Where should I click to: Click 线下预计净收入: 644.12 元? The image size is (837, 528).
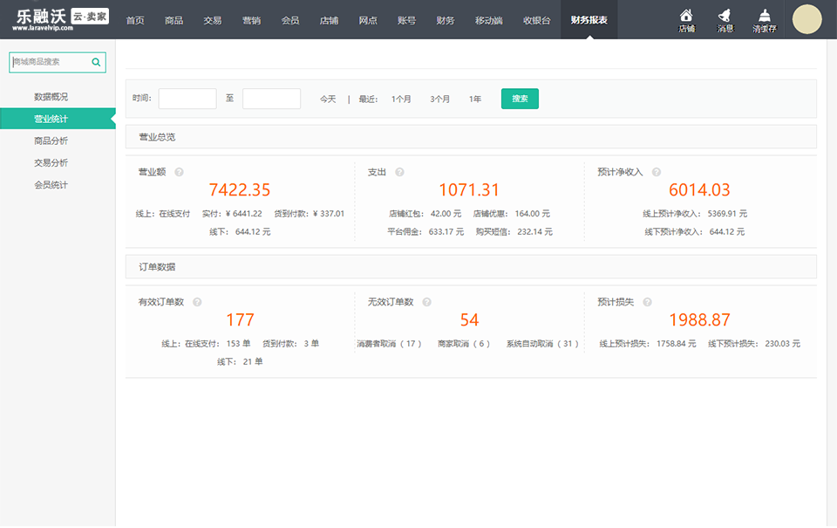click(x=695, y=232)
